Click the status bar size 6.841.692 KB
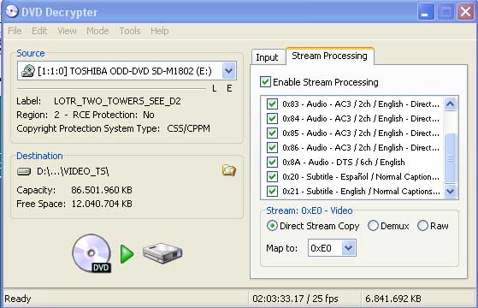 pos(393,299)
